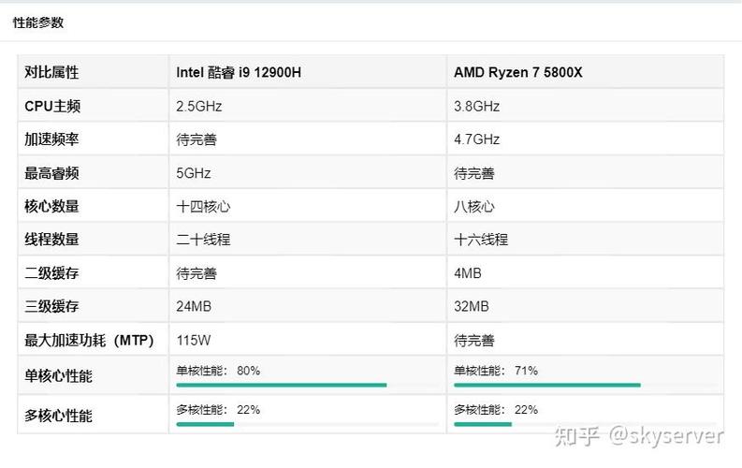Select the 2.5GHz base frequency cell
The image size is (742, 468).
(x=199, y=106)
